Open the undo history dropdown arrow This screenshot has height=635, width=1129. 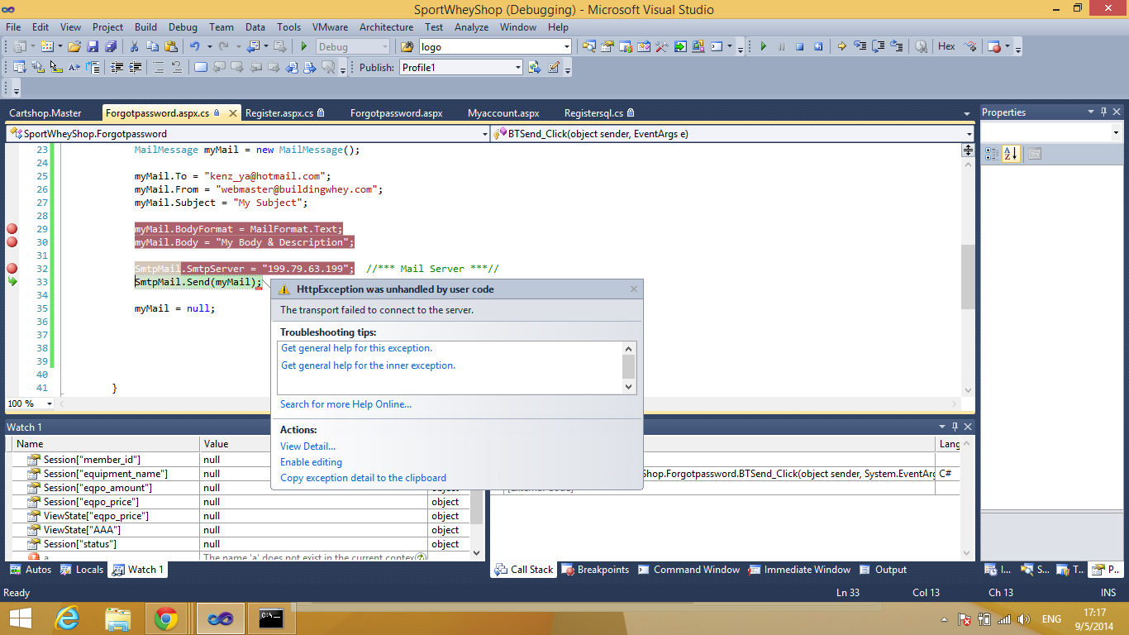(x=210, y=47)
